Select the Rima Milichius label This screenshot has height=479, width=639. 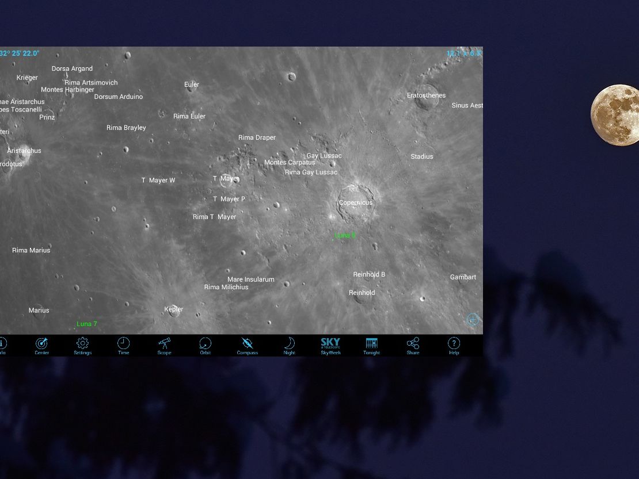(x=226, y=288)
